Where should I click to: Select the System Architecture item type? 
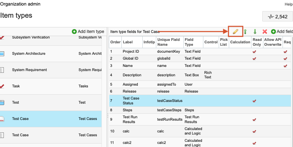point(51,54)
